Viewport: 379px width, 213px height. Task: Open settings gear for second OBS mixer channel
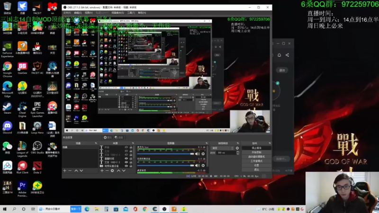click(203, 165)
